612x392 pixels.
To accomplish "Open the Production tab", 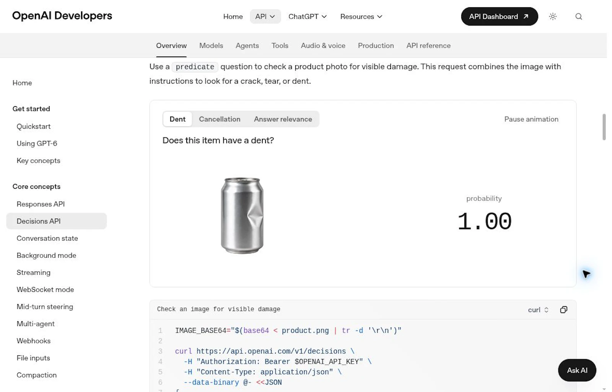I will [x=376, y=45].
